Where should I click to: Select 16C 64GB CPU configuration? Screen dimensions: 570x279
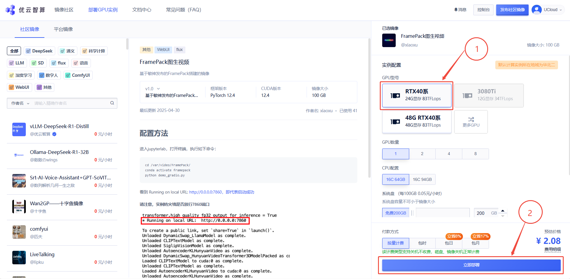[x=395, y=179]
